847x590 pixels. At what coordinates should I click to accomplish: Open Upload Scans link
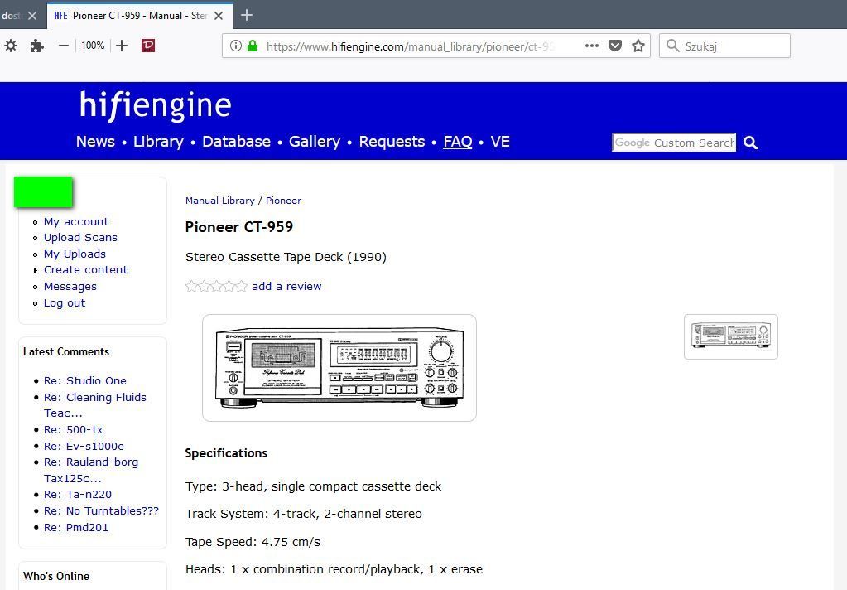pyautogui.click(x=80, y=237)
